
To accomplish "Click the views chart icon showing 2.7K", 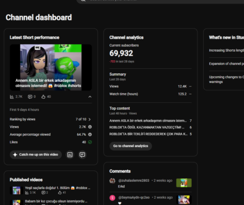I will tap(12, 97).
